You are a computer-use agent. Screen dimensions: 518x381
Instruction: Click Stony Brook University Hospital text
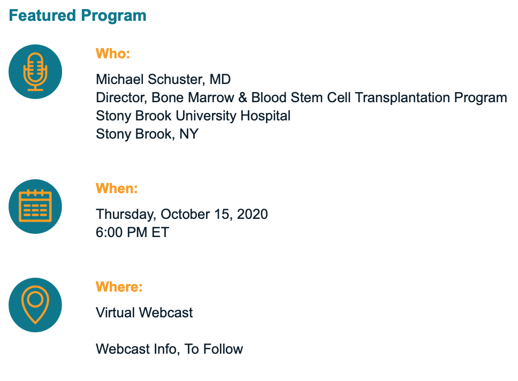pyautogui.click(x=193, y=116)
